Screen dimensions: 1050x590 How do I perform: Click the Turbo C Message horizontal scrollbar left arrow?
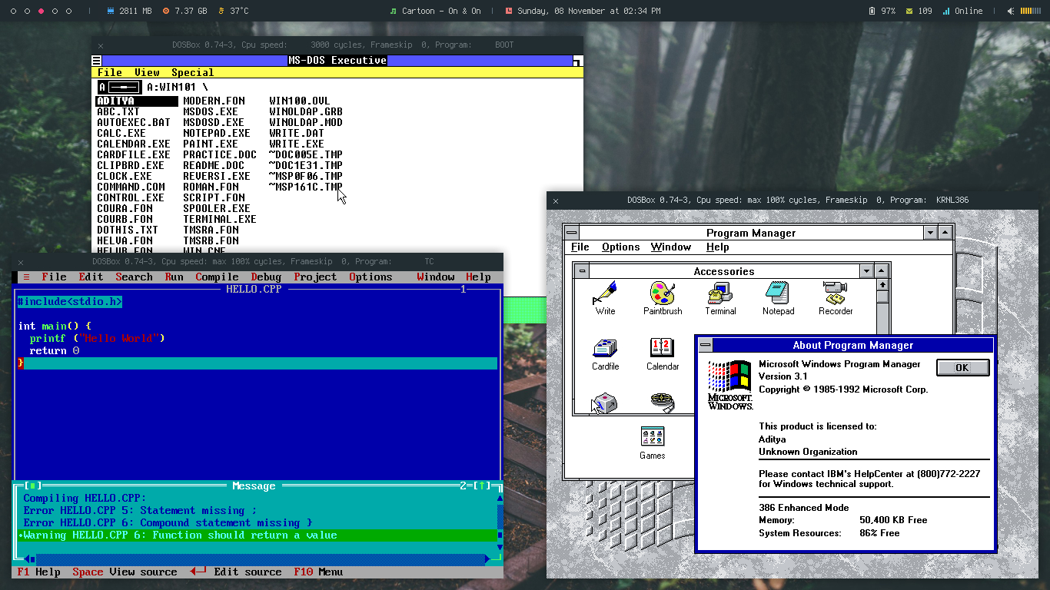point(29,560)
